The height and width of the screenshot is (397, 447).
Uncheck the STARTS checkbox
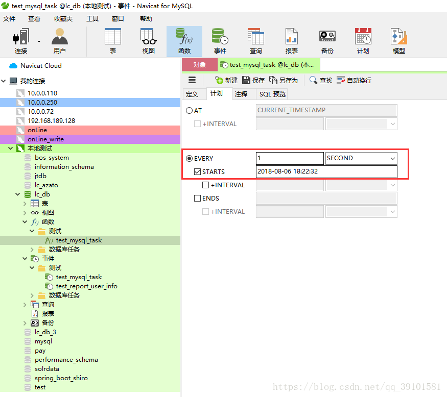197,172
